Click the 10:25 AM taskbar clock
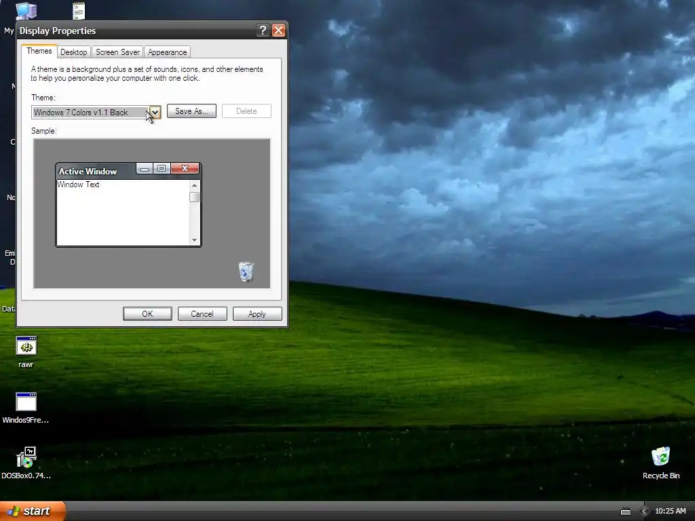Image resolution: width=695 pixels, height=521 pixels. tap(670, 512)
